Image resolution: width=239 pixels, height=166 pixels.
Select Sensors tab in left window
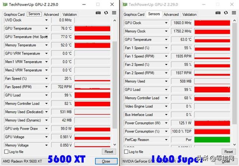34,14
